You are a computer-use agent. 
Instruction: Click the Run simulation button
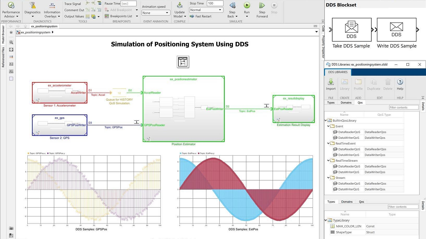[x=247, y=5]
